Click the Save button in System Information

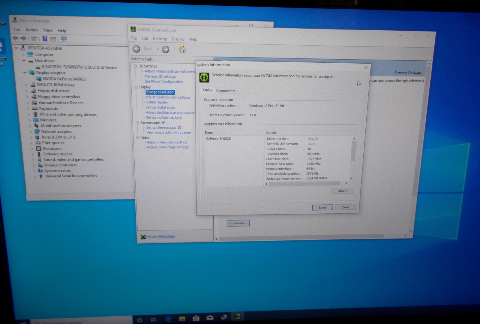point(322,208)
